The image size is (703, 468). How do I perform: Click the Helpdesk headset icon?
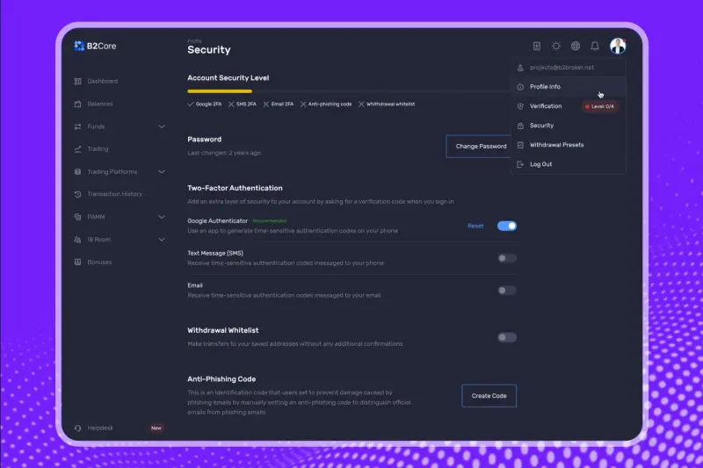78,428
